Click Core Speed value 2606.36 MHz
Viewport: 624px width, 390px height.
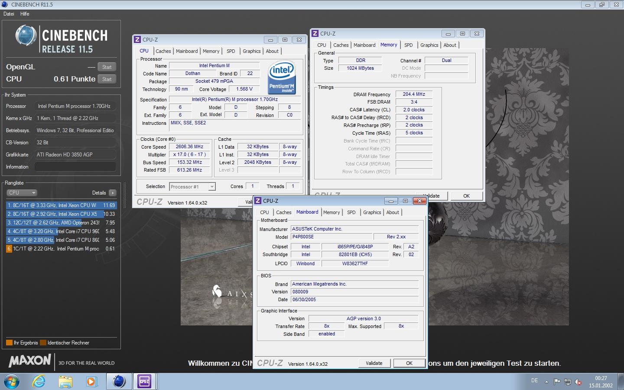click(189, 147)
